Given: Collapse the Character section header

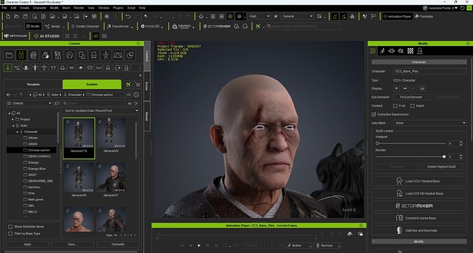Looking at the screenshot, I should click(x=419, y=62).
